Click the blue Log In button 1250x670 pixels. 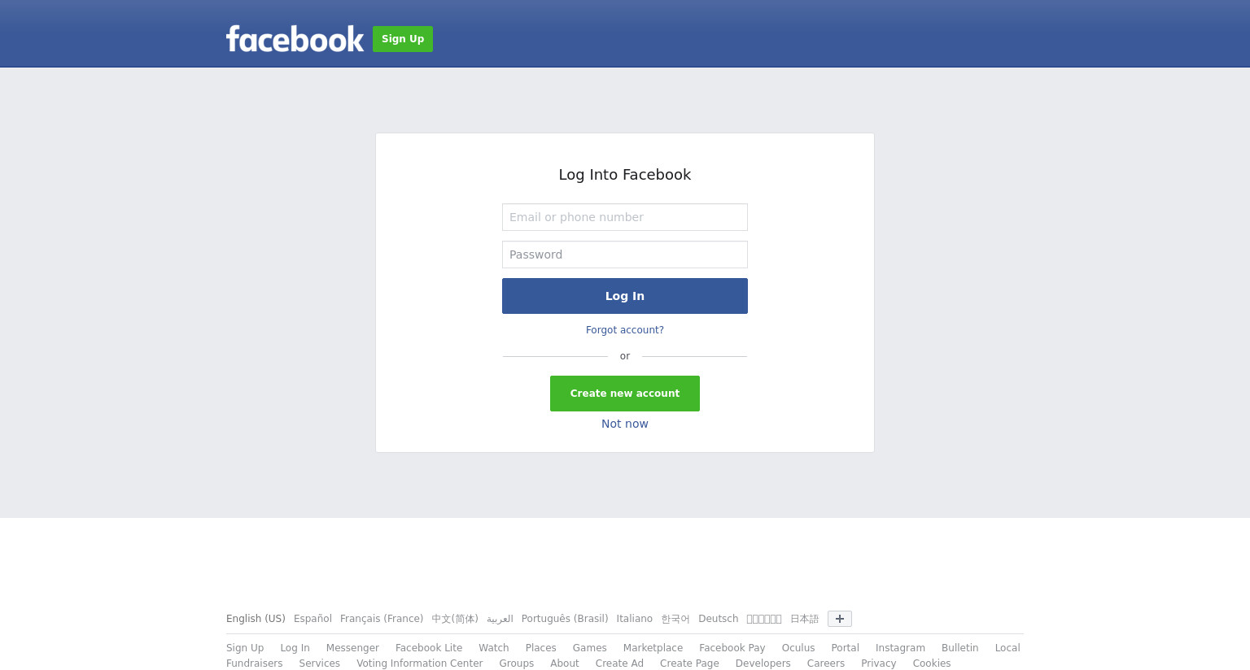coord(625,296)
